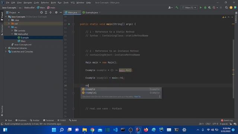
Task: Click the 4 spaces indent setting
Action: click(224, 124)
